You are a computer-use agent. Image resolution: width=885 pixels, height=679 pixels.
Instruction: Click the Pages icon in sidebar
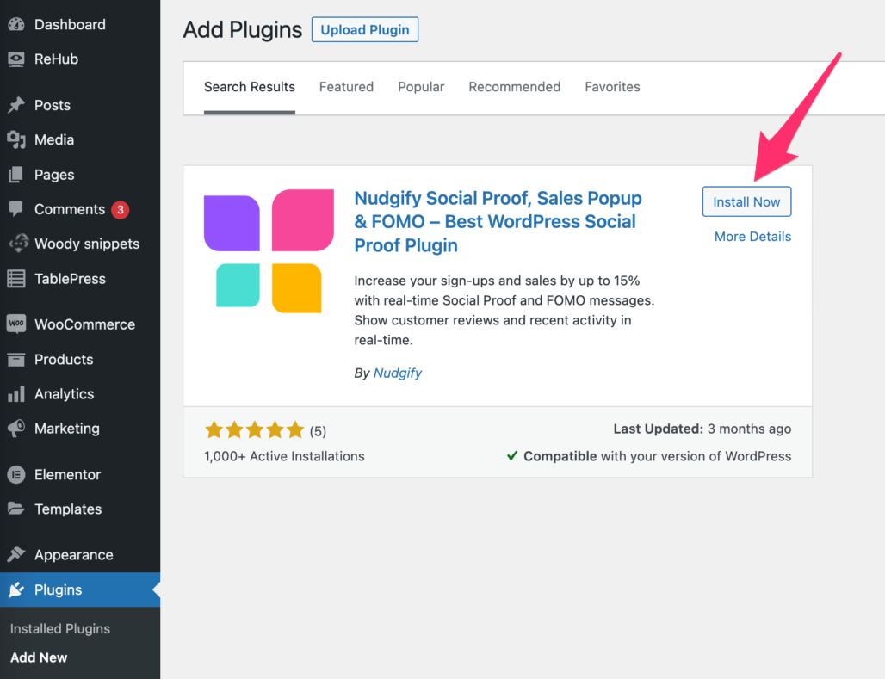[x=16, y=175]
